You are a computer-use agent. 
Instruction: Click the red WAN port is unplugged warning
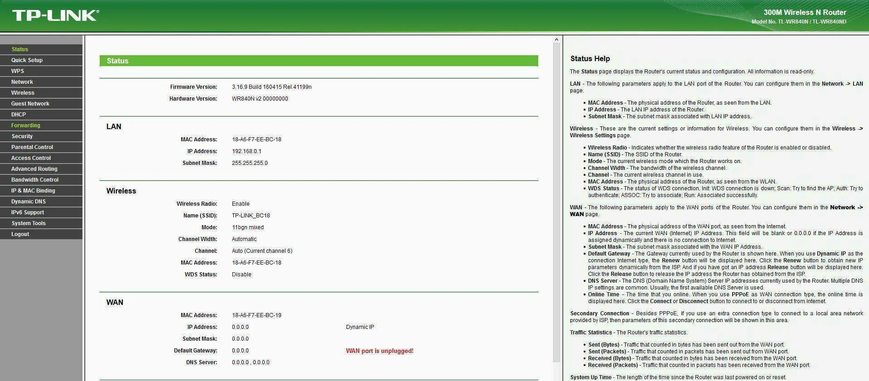[x=380, y=351]
